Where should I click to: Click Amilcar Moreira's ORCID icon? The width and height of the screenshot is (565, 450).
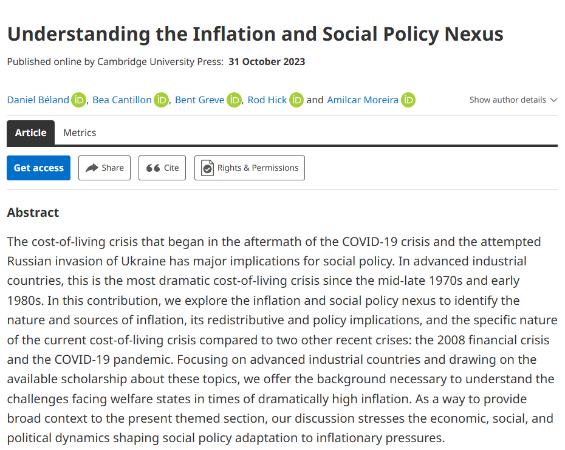point(408,100)
